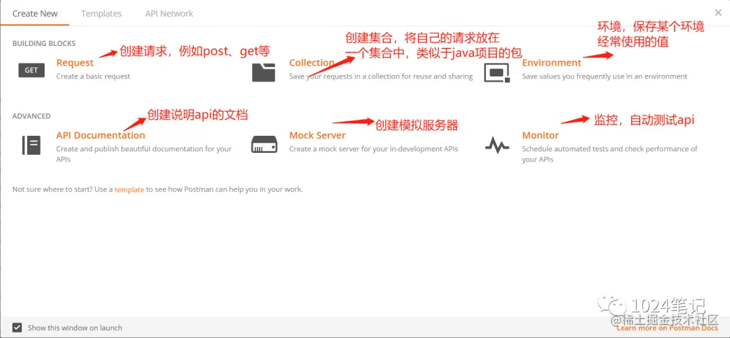This screenshot has height=338, width=730.
Task: Create a new Collection
Action: click(x=312, y=62)
